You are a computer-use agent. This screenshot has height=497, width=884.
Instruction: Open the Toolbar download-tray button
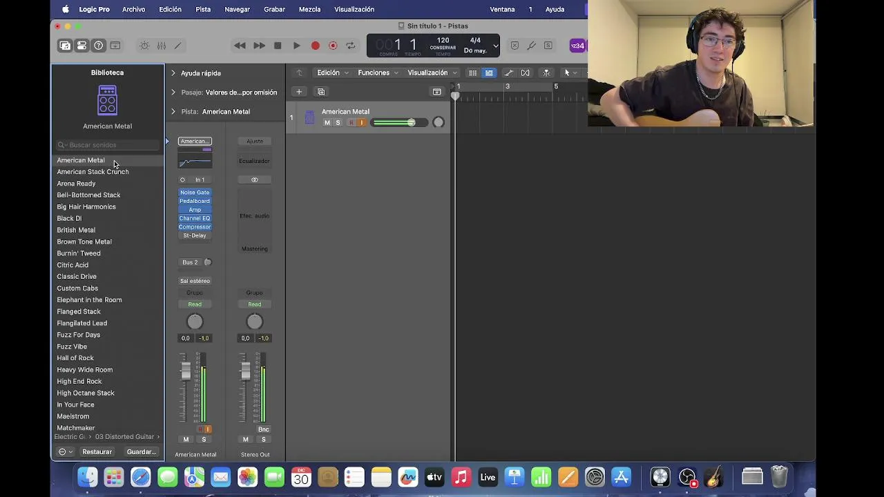(115, 46)
